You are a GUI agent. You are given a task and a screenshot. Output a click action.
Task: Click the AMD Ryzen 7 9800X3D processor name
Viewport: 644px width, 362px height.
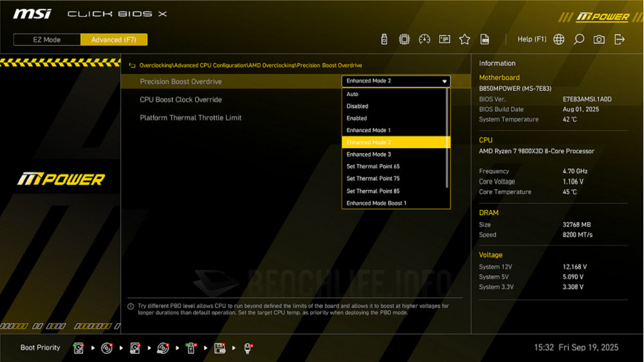[x=536, y=151]
